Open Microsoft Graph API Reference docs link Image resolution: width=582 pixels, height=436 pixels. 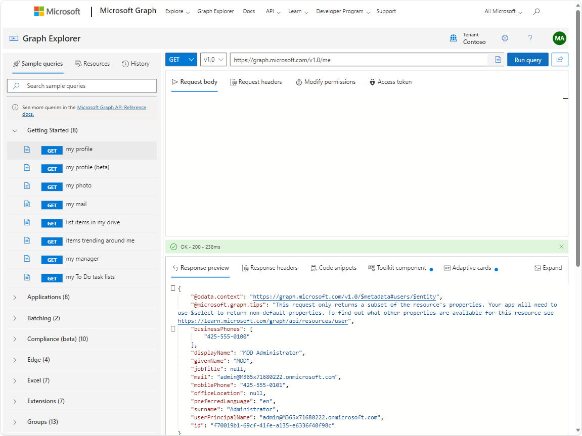coord(111,108)
